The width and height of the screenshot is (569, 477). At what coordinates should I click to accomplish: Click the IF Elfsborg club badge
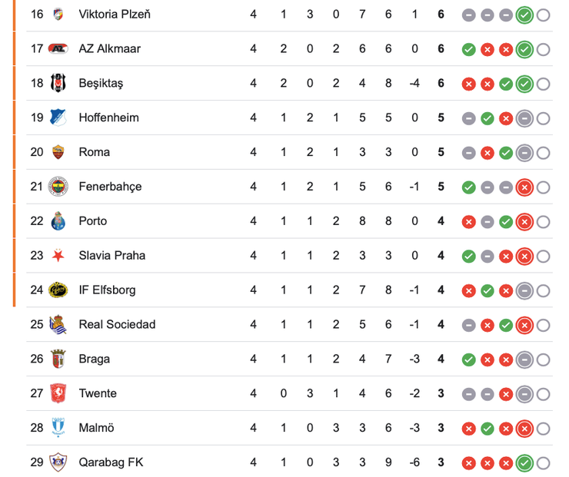(x=58, y=290)
